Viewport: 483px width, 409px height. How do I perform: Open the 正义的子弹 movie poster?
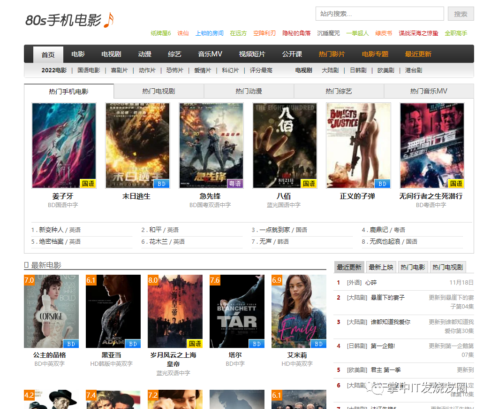click(x=358, y=145)
